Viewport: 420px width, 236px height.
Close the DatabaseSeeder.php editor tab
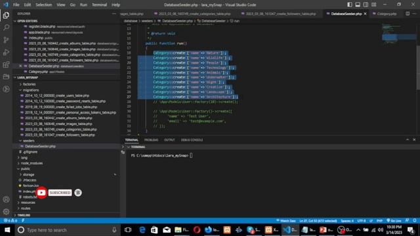(x=365, y=14)
